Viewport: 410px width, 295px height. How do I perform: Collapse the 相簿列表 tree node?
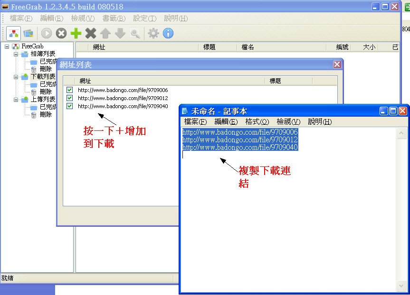(16, 54)
